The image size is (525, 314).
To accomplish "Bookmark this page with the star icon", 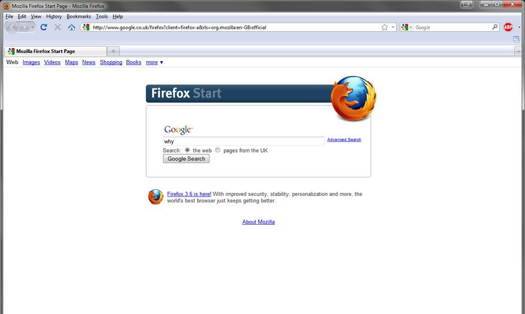I will tap(384, 27).
